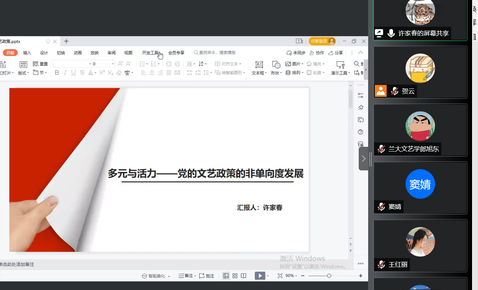Click the fit slide to window icon
The image size is (478, 290).
(x=280, y=276)
